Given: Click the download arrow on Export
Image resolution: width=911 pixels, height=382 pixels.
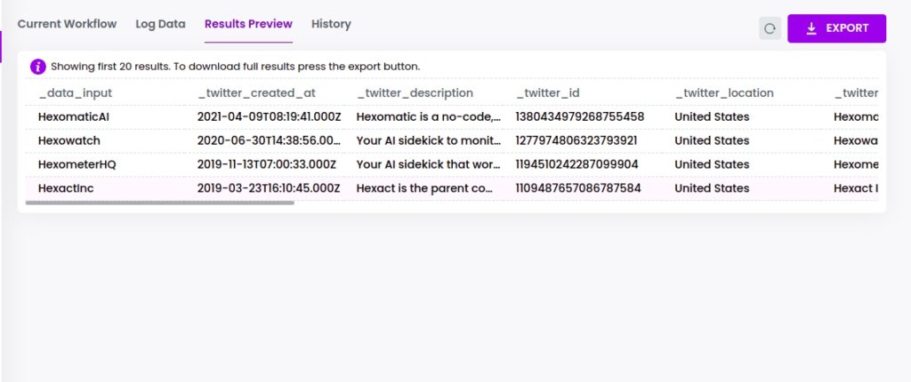Looking at the screenshot, I should 811,28.
